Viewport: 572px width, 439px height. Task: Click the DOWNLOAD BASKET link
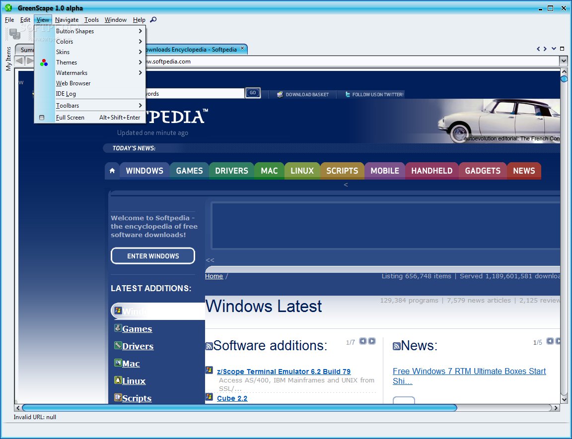(x=307, y=94)
